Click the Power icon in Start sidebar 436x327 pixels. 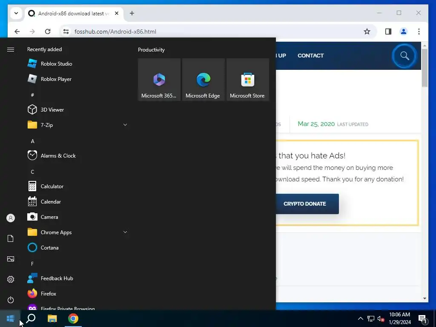point(11,300)
